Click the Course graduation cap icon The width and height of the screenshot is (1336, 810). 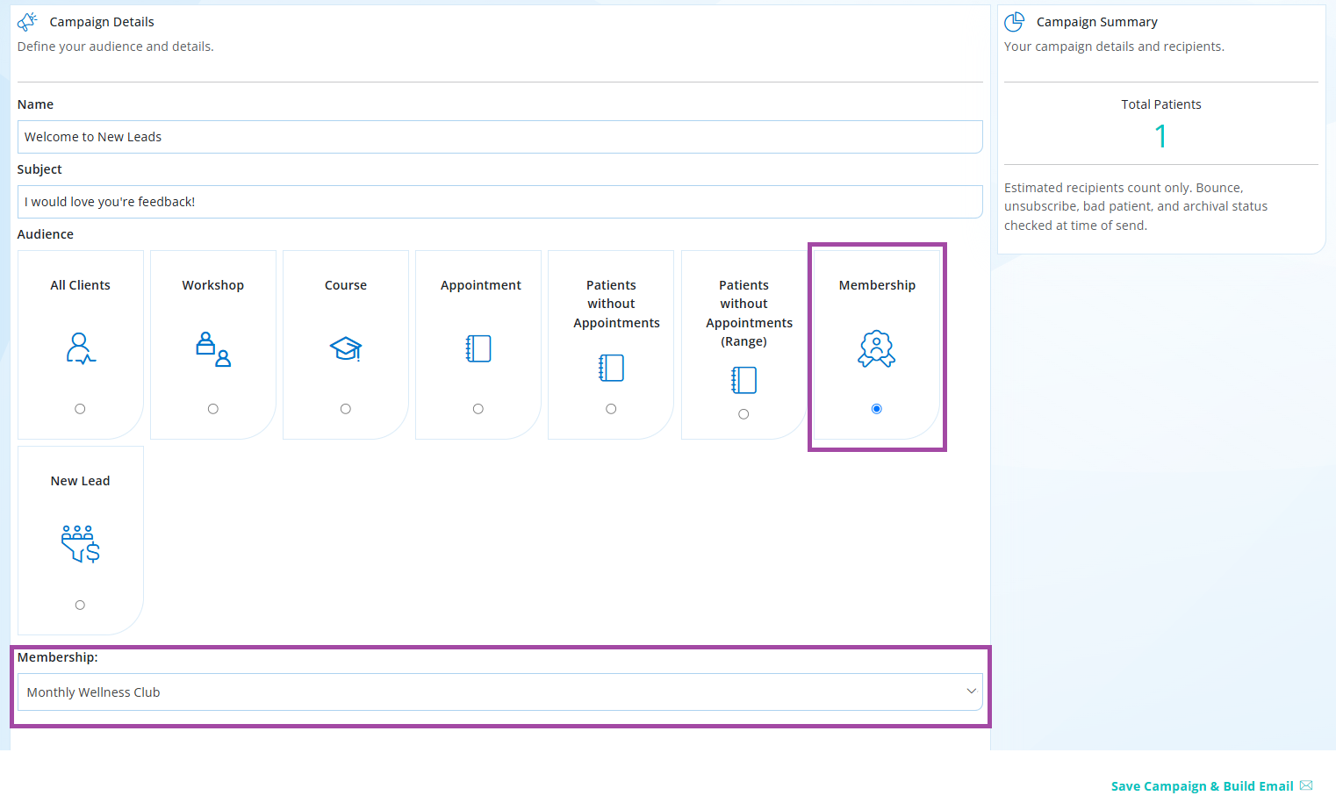click(x=346, y=348)
